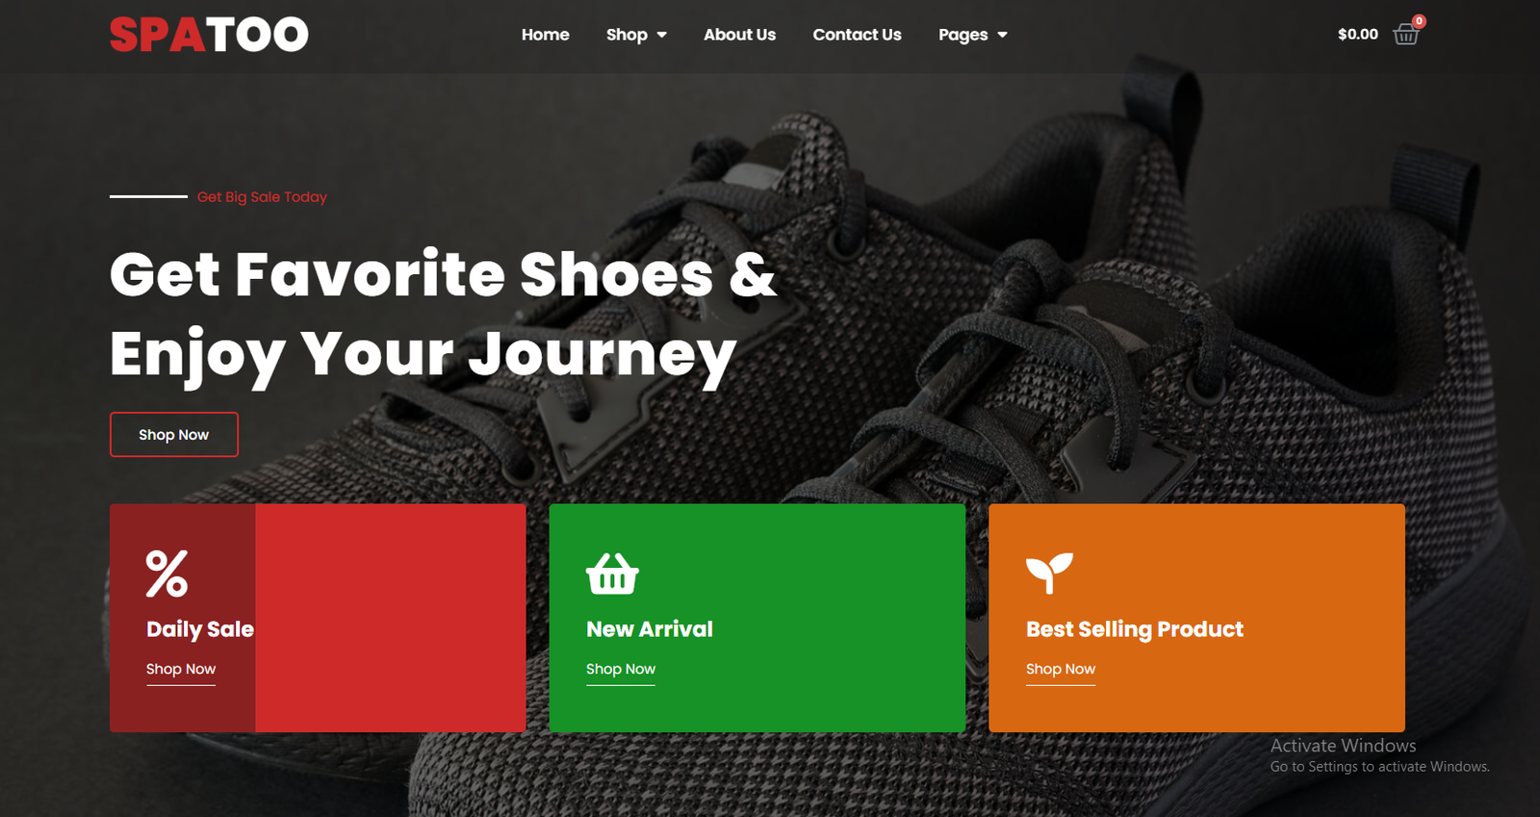Click the basket icon on New Arrival card
The width and height of the screenshot is (1540, 817).
[x=612, y=574]
